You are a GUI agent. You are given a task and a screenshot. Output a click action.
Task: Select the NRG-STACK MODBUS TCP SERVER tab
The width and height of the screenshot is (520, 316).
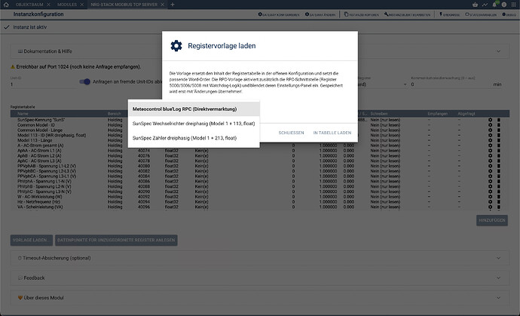click(x=123, y=5)
